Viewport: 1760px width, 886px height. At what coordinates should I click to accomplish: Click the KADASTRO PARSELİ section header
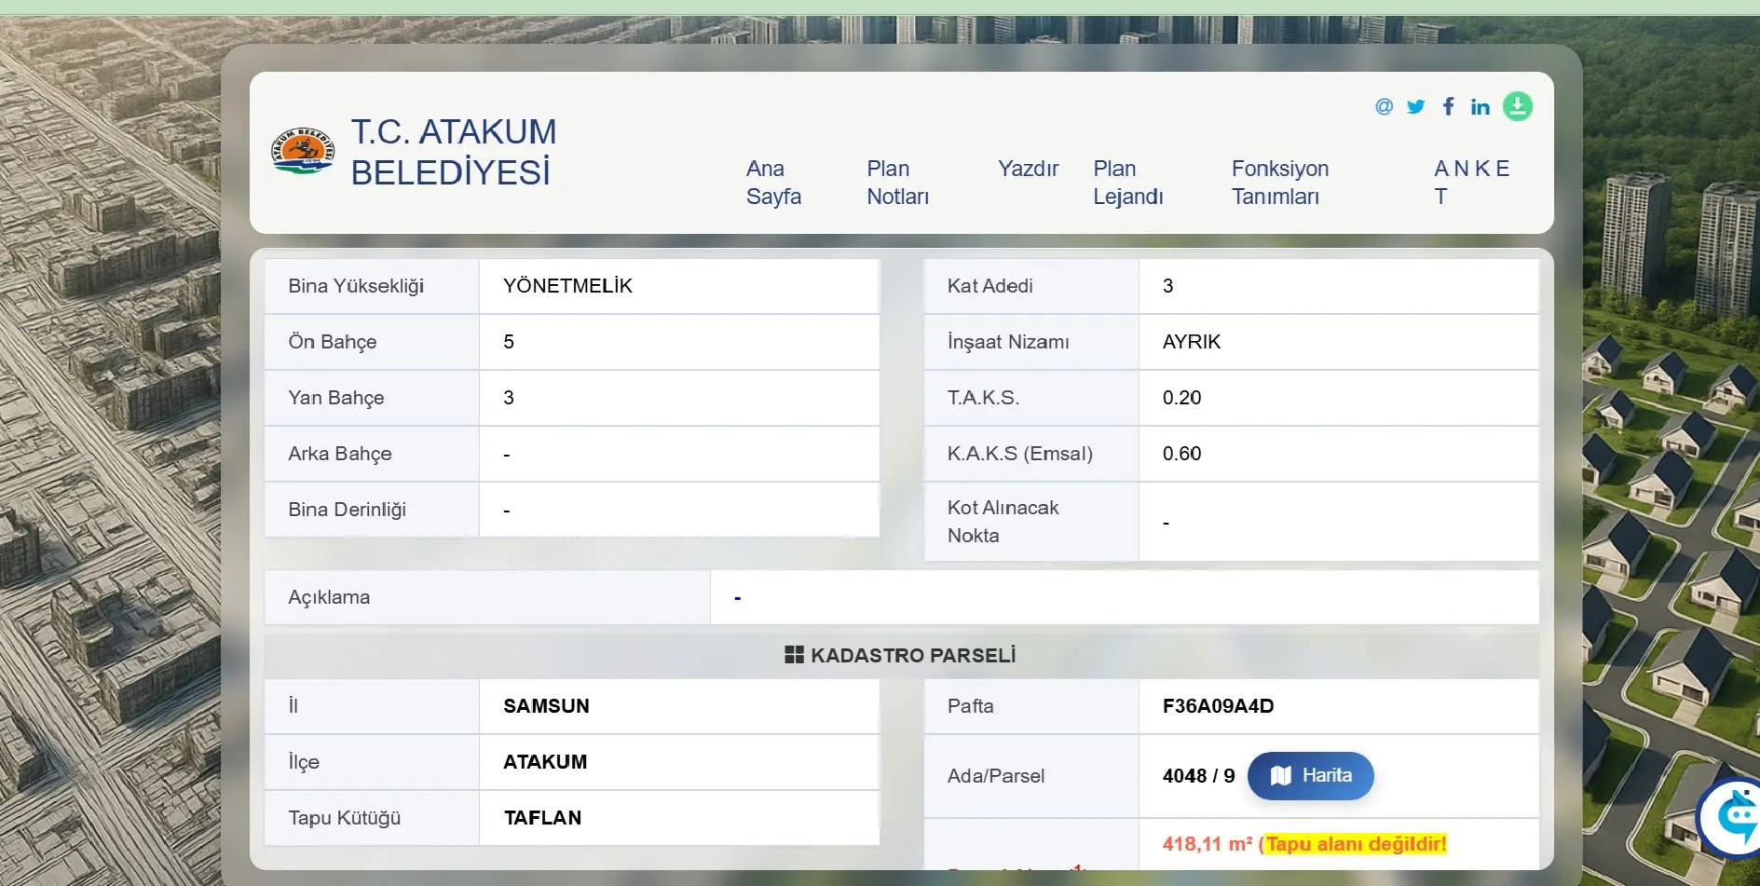tap(900, 656)
